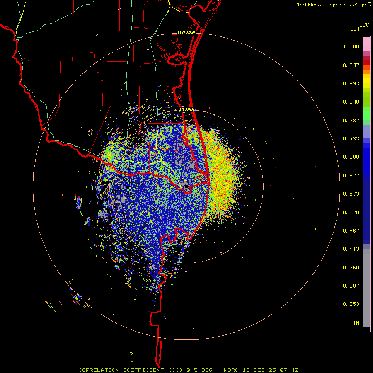Image resolution: width=373 pixels, height=373 pixels.
Task: Click the 0.520 color scale label
Action: click(x=351, y=213)
